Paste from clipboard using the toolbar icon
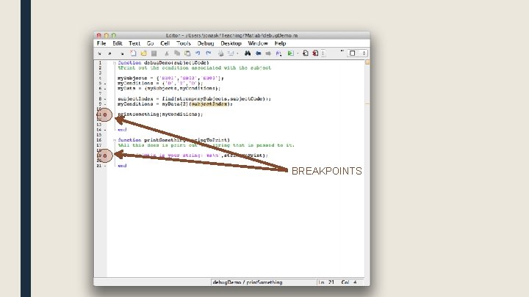This screenshot has width=529, height=297. [187, 54]
